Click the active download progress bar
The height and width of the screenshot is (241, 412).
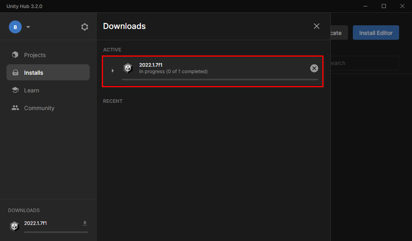(x=220, y=80)
